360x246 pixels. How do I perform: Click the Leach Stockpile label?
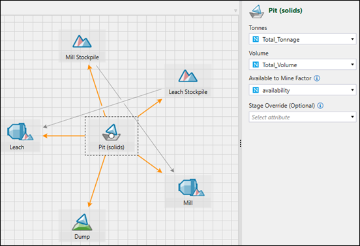[188, 92]
